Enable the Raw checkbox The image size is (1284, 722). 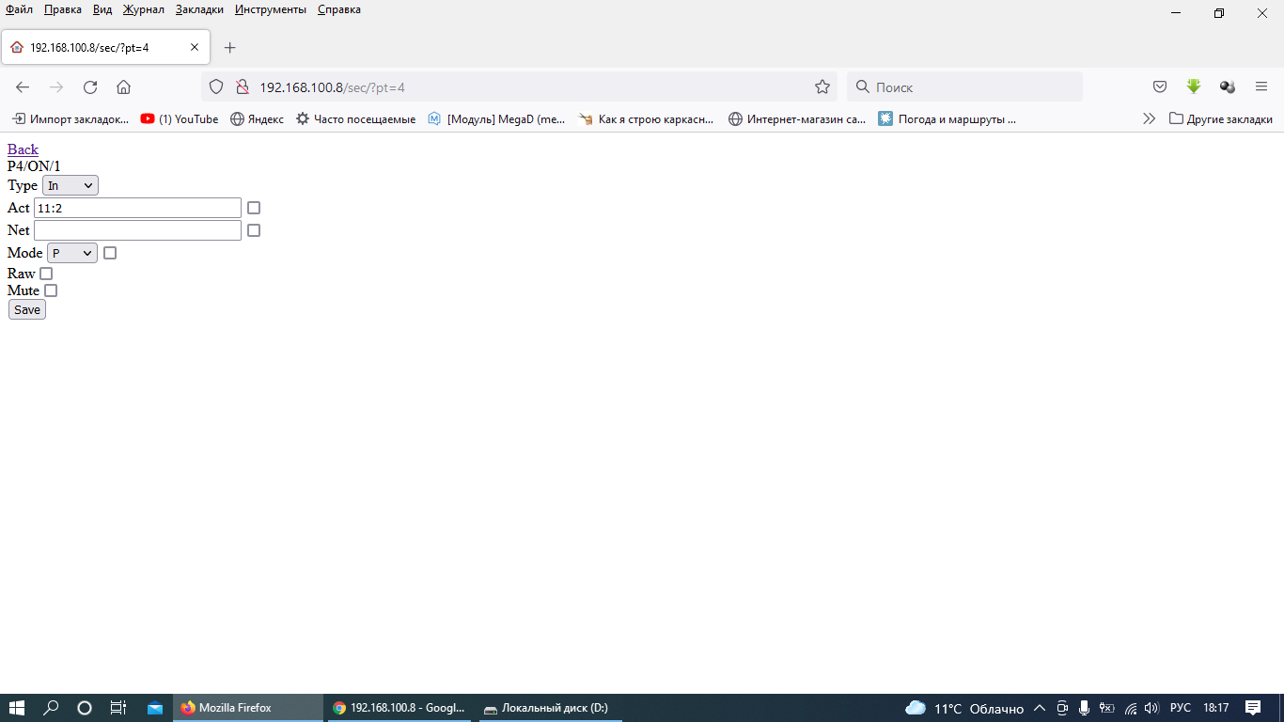click(46, 274)
